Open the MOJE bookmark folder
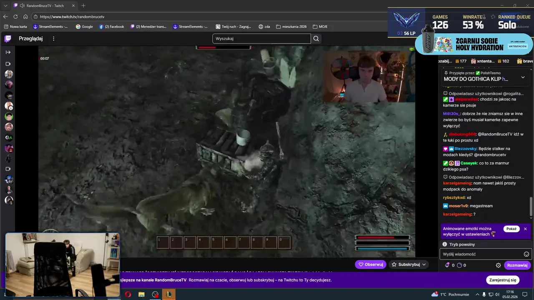Image resolution: width=534 pixels, height=300 pixels. tap(320, 27)
